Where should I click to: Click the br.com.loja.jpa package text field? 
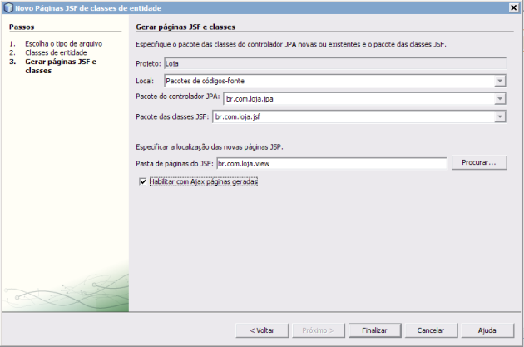(x=358, y=99)
